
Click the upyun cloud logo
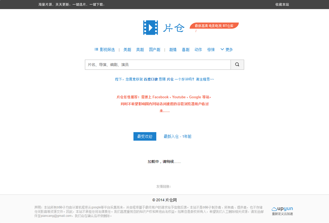point(282,209)
